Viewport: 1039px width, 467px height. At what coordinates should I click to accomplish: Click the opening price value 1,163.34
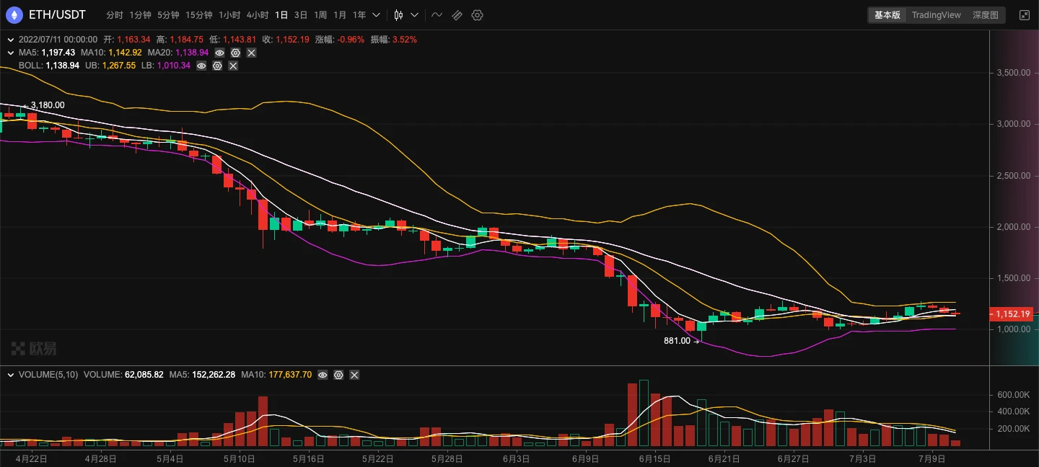tap(133, 40)
